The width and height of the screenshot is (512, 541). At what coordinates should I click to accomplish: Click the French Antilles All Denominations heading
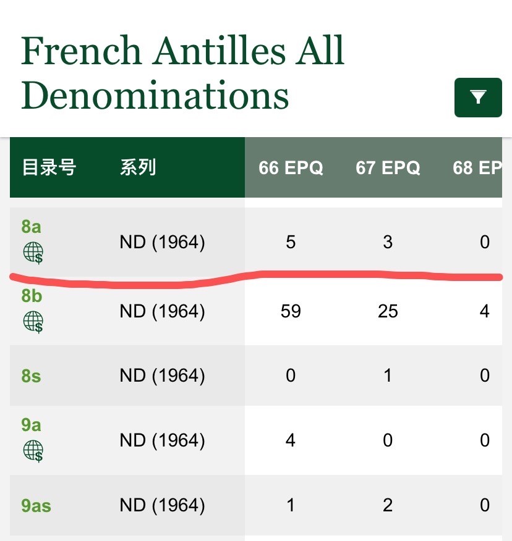coord(183,73)
